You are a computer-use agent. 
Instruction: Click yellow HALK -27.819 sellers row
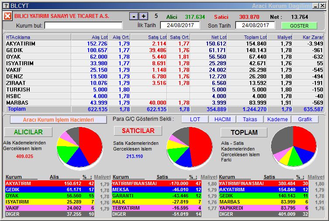[x=156, y=202]
